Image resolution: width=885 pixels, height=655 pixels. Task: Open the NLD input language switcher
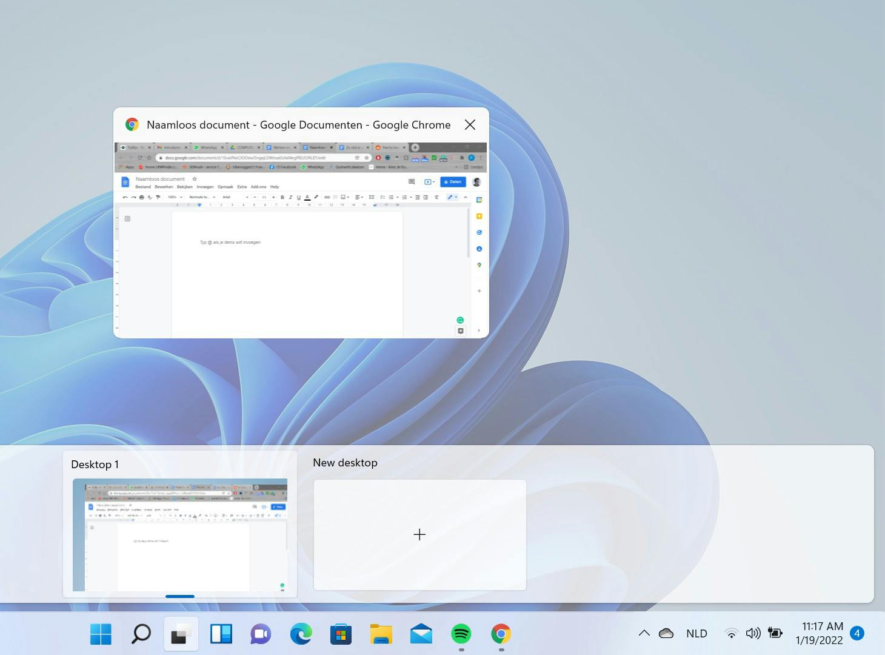pos(696,633)
